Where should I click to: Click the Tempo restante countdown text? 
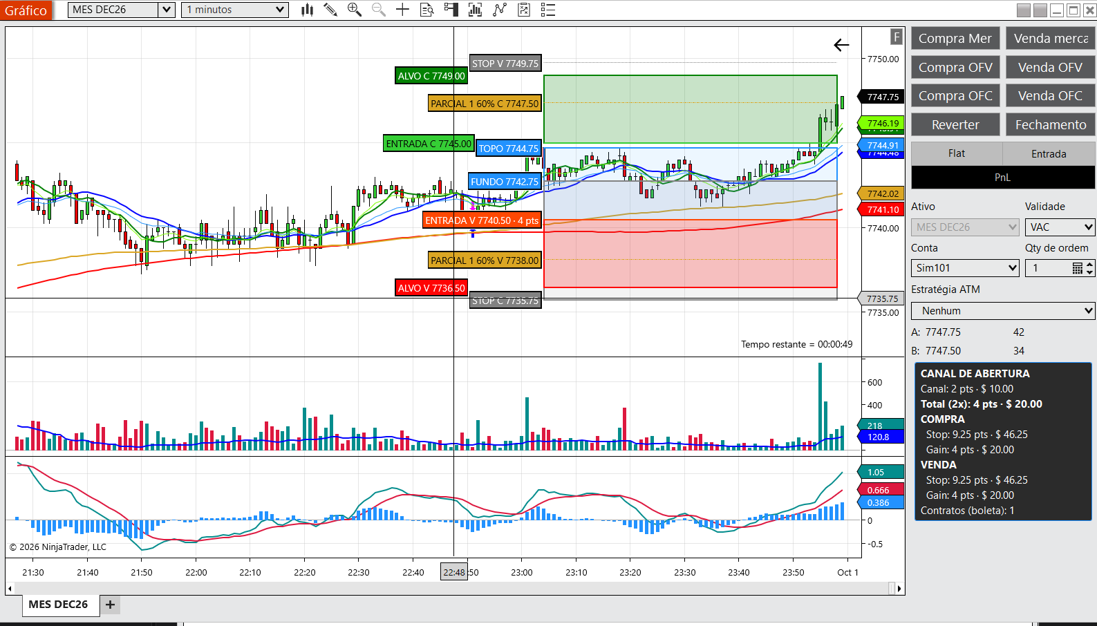click(797, 344)
